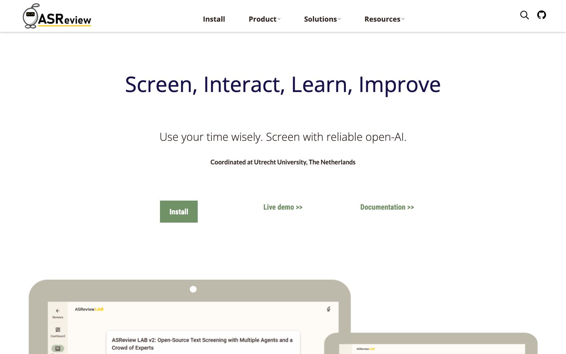Click the robot icon in mockup top-right corner
Image resolution: width=566 pixels, height=354 pixels.
pyautogui.click(x=329, y=309)
